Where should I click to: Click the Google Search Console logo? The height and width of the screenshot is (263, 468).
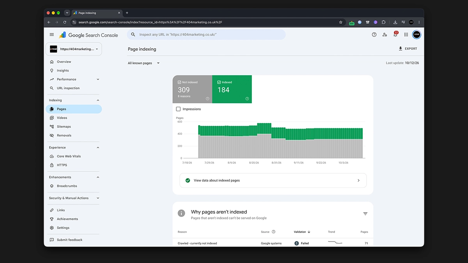[89, 35]
